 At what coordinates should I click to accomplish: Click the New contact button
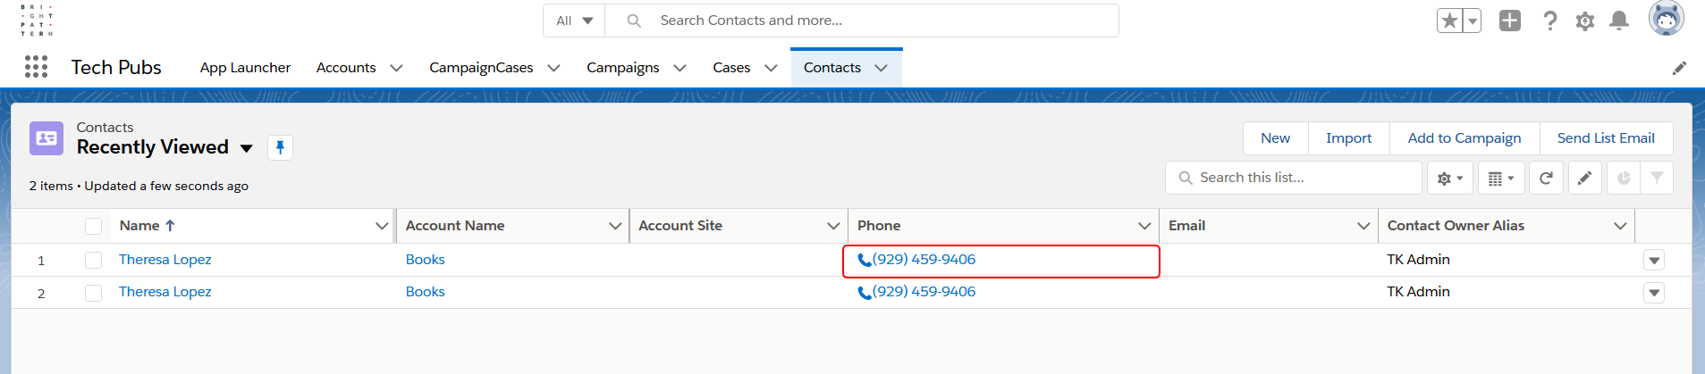pos(1276,138)
